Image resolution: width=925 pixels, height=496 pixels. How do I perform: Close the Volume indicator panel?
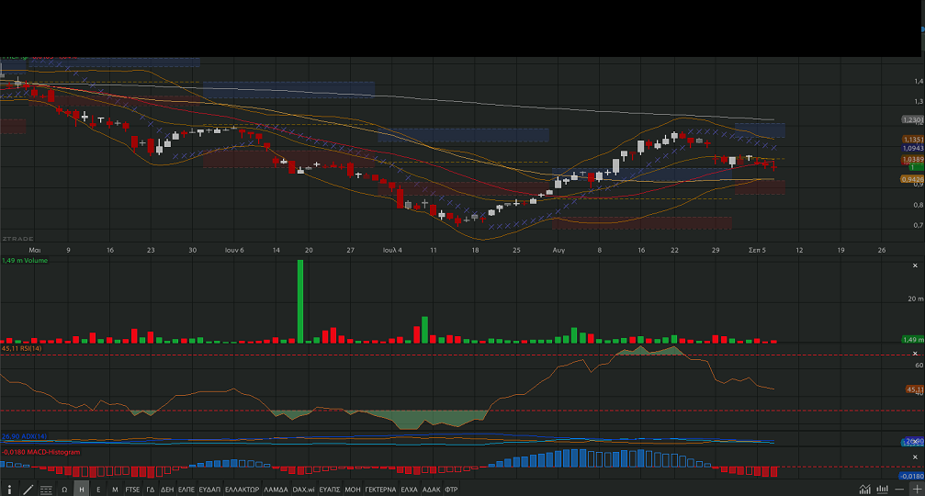(x=915, y=266)
